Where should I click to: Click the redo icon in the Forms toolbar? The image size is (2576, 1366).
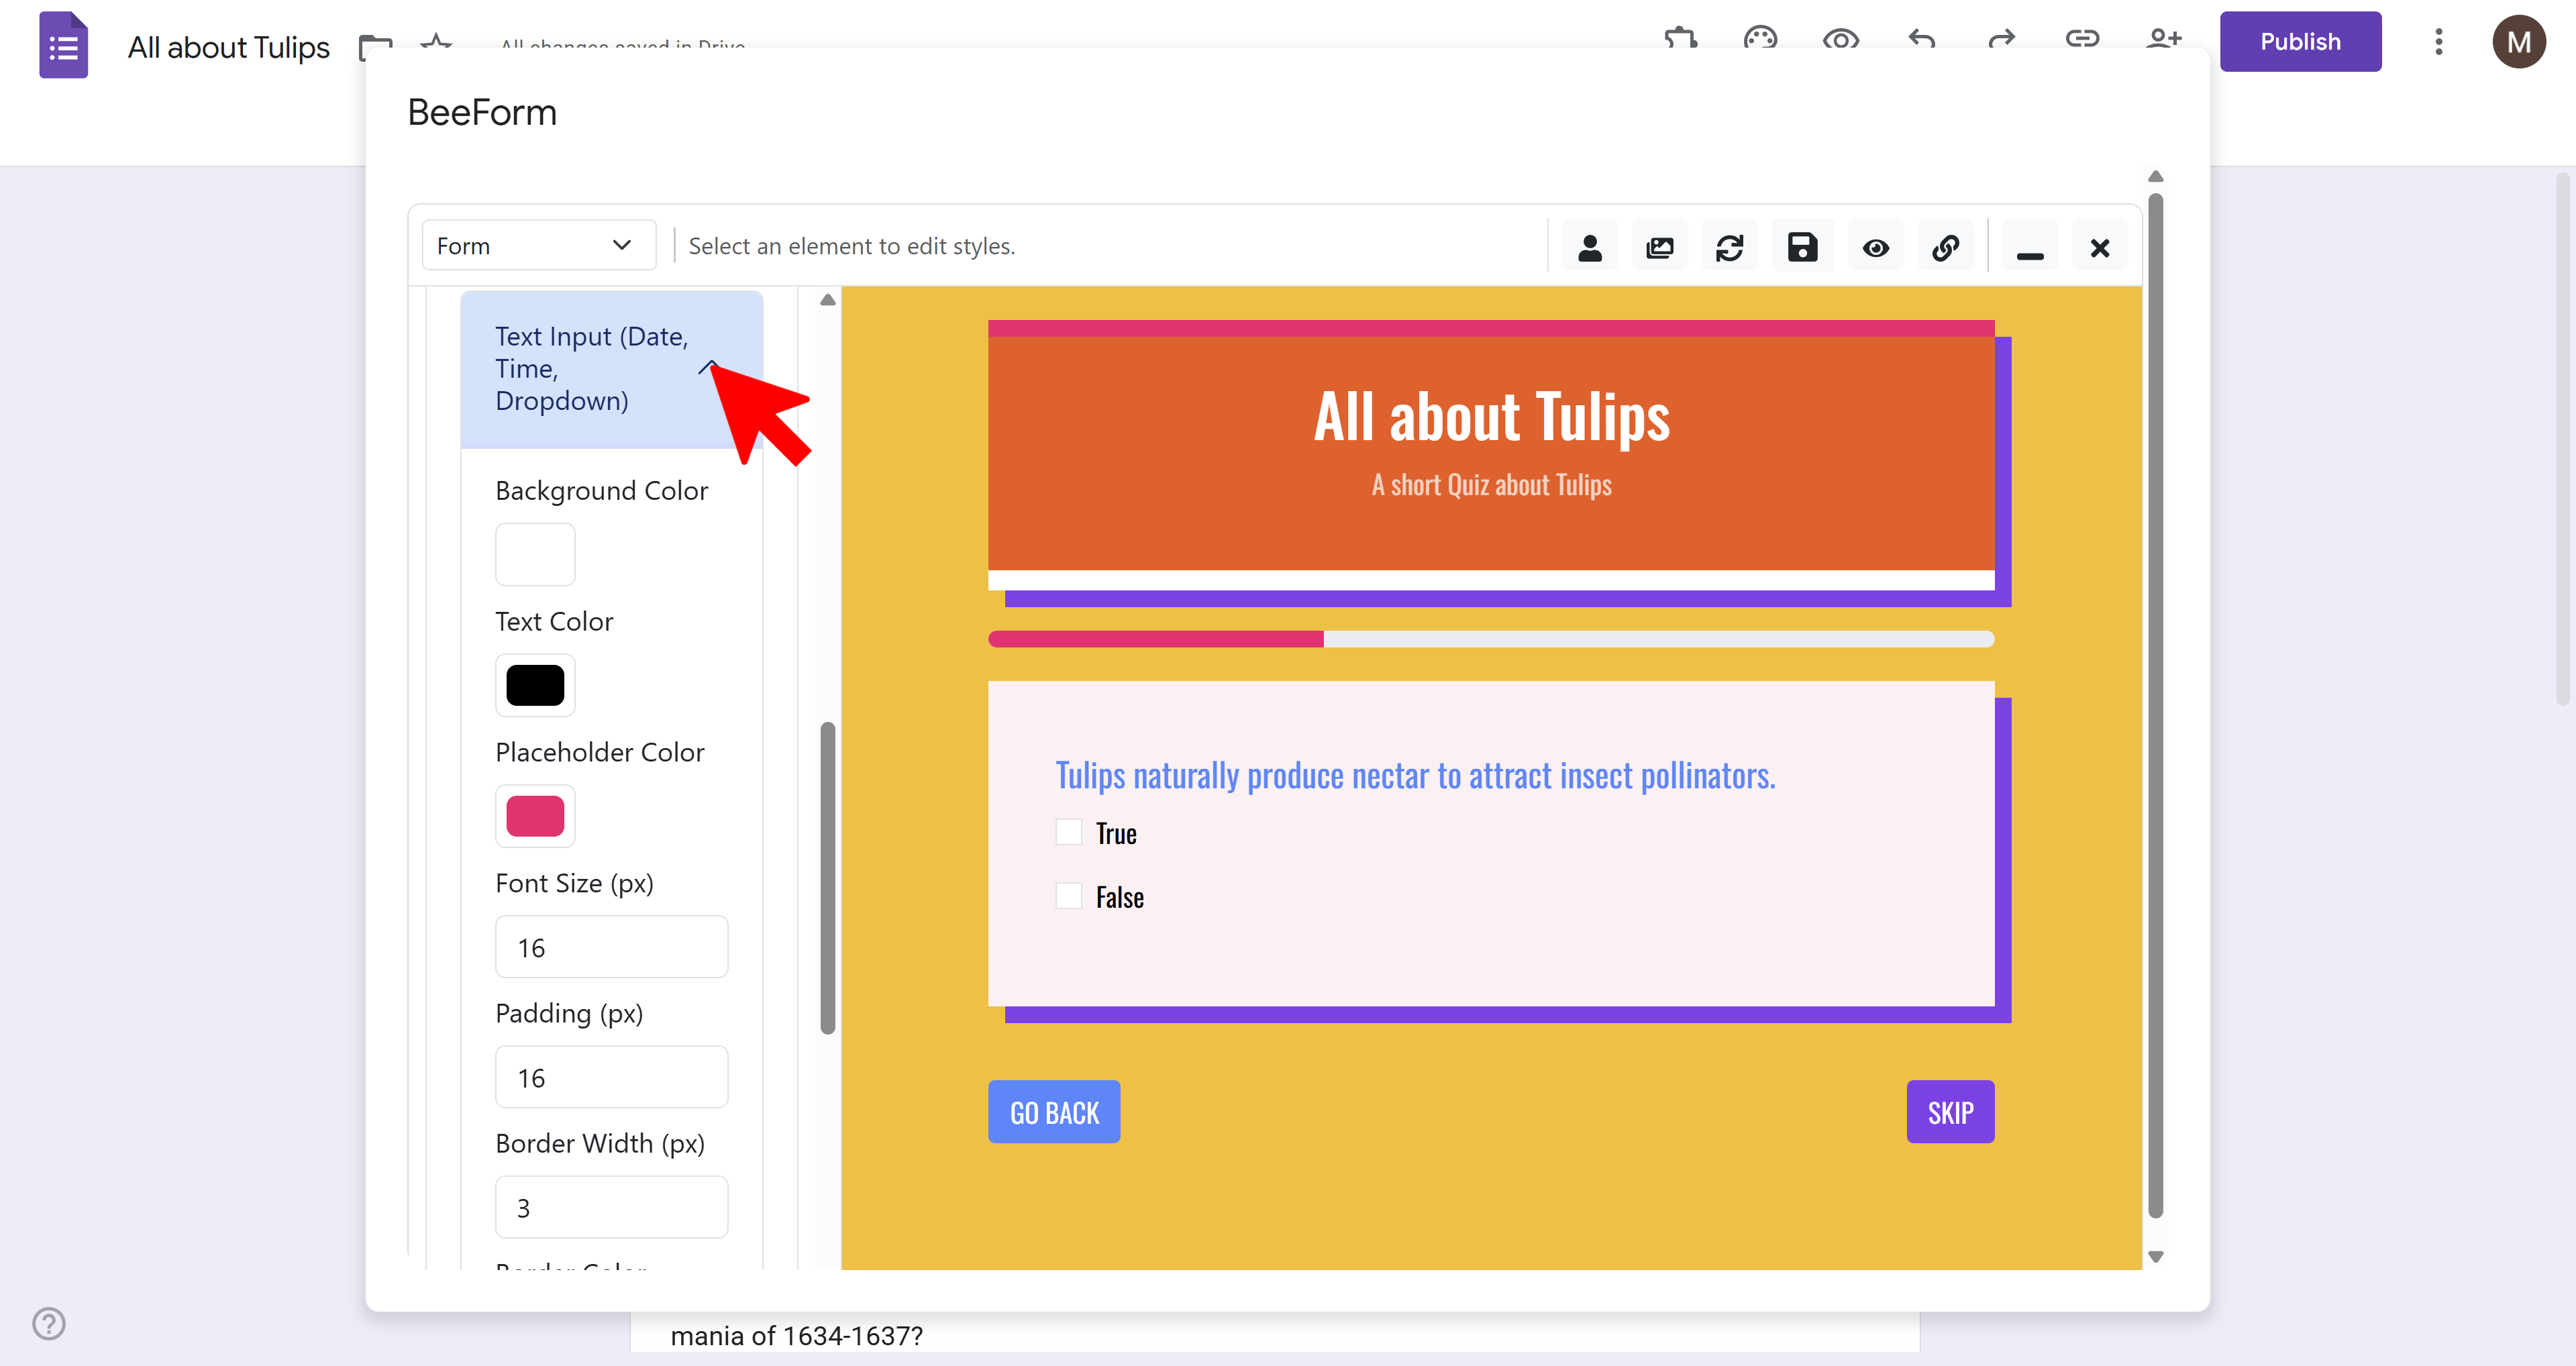pos(2000,41)
